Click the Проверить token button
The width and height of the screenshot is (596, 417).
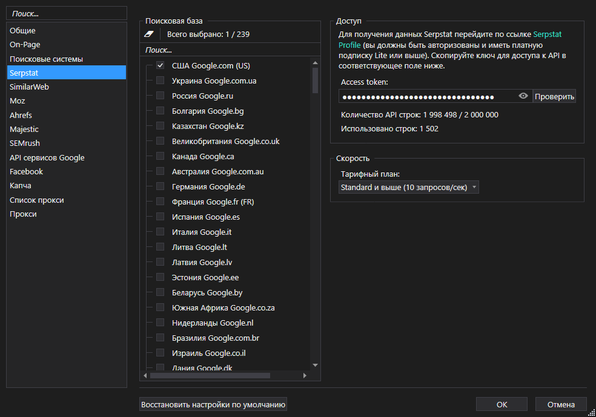click(554, 96)
